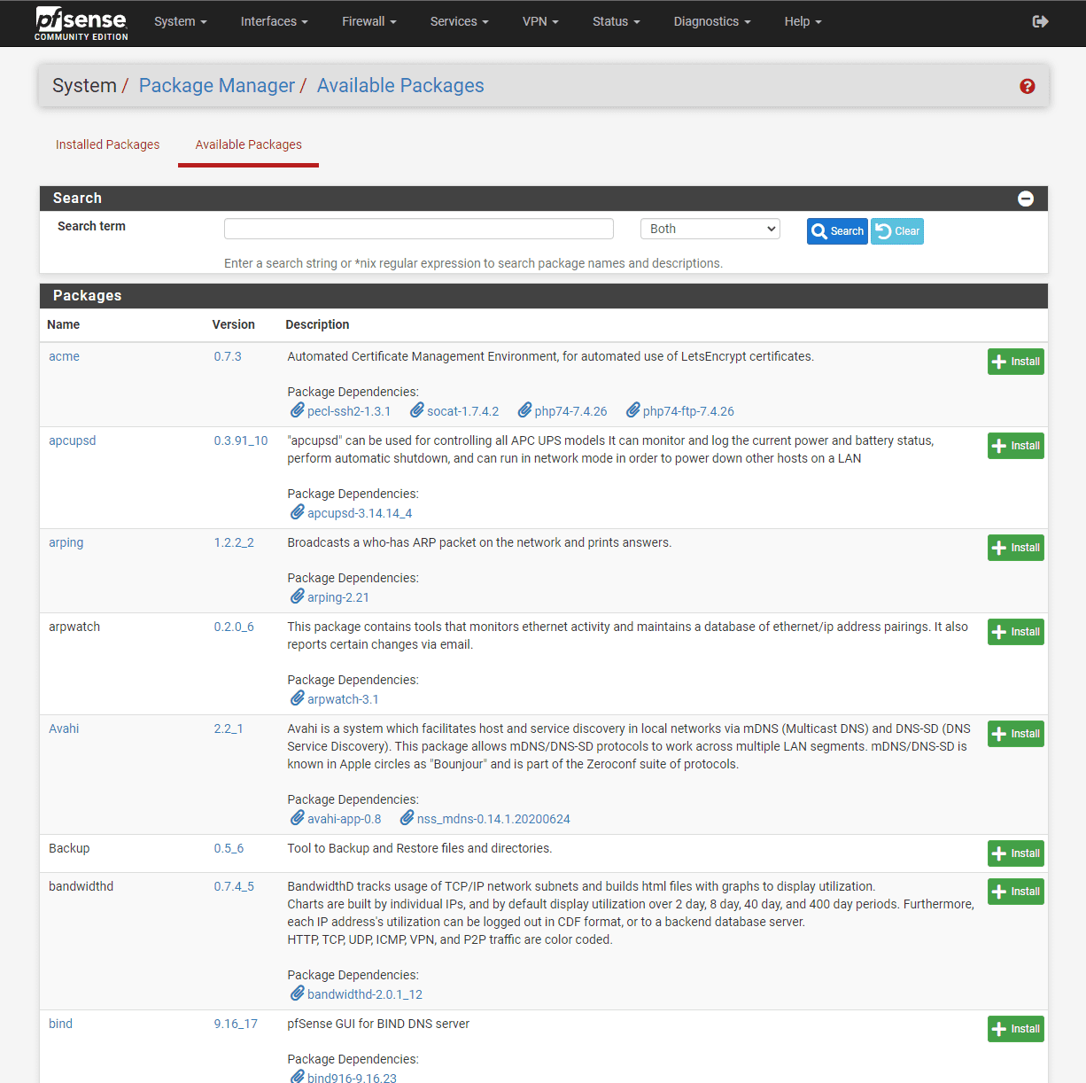Open the Status menu
This screenshot has height=1083, width=1086.
click(617, 21)
